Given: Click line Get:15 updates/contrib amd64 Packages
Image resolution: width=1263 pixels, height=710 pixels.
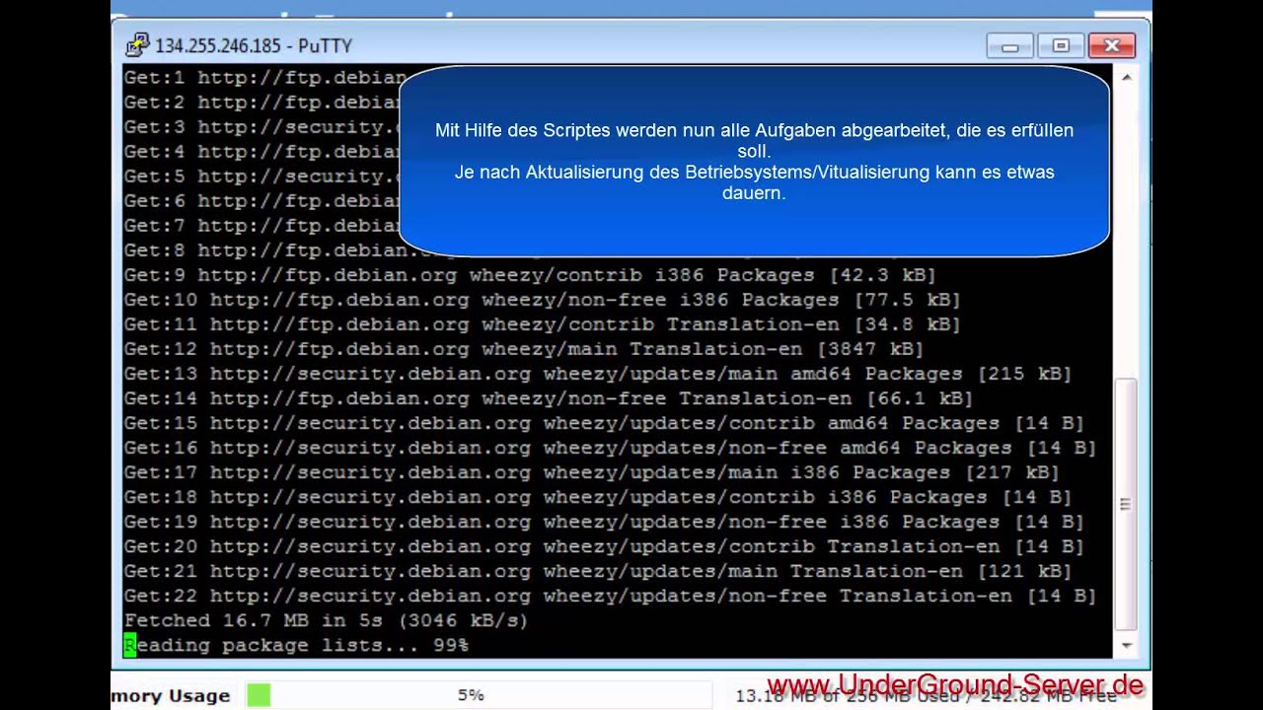Looking at the screenshot, I should [604, 423].
